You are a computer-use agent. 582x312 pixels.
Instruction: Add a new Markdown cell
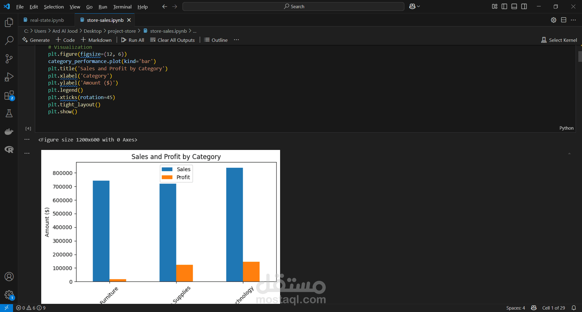[x=96, y=40]
